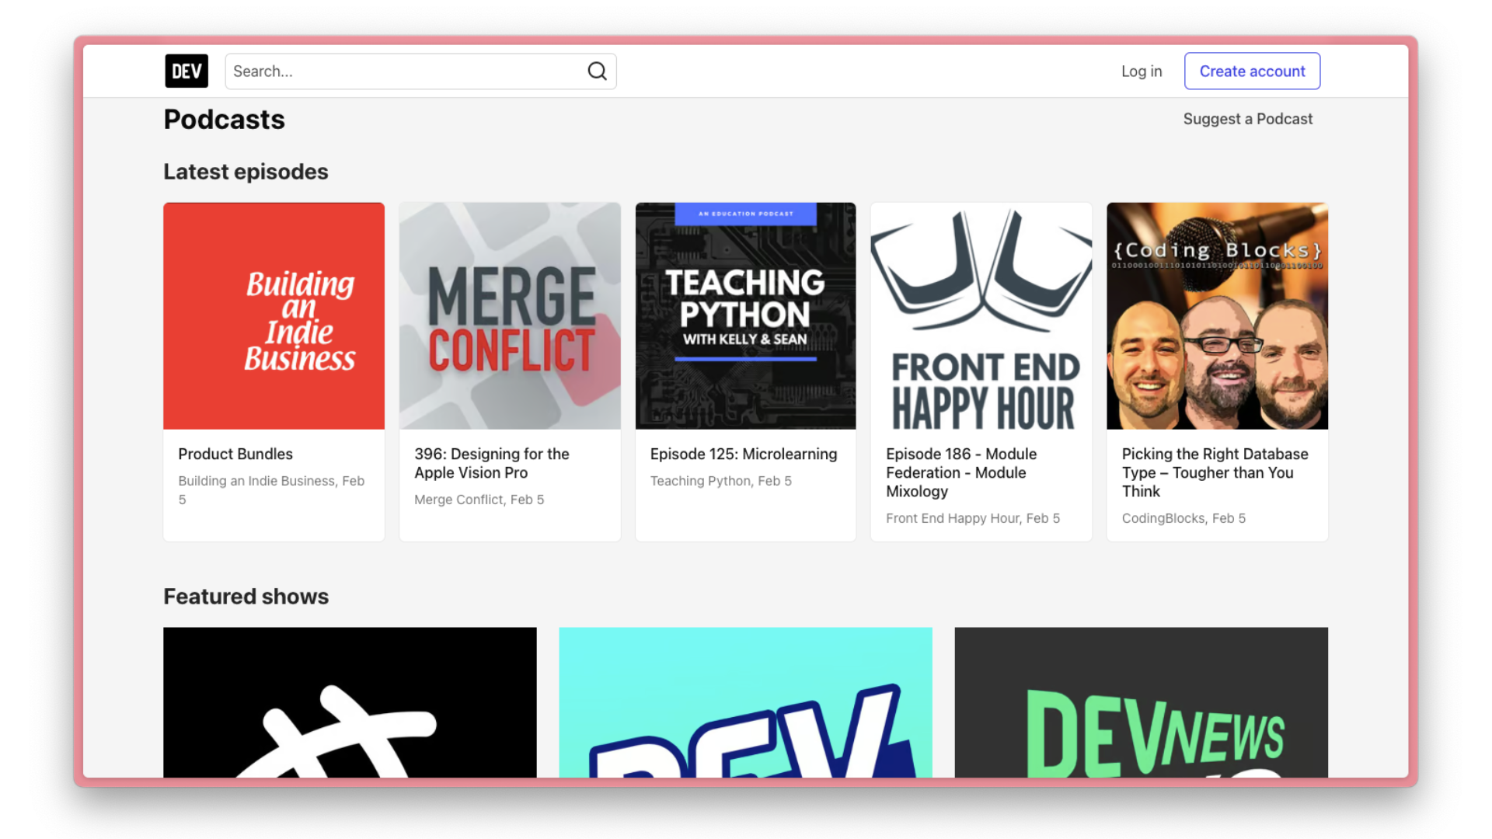Image resolution: width=1492 pixels, height=839 pixels.
Task: Open the Coding Blocks cover image
Action: [1217, 315]
